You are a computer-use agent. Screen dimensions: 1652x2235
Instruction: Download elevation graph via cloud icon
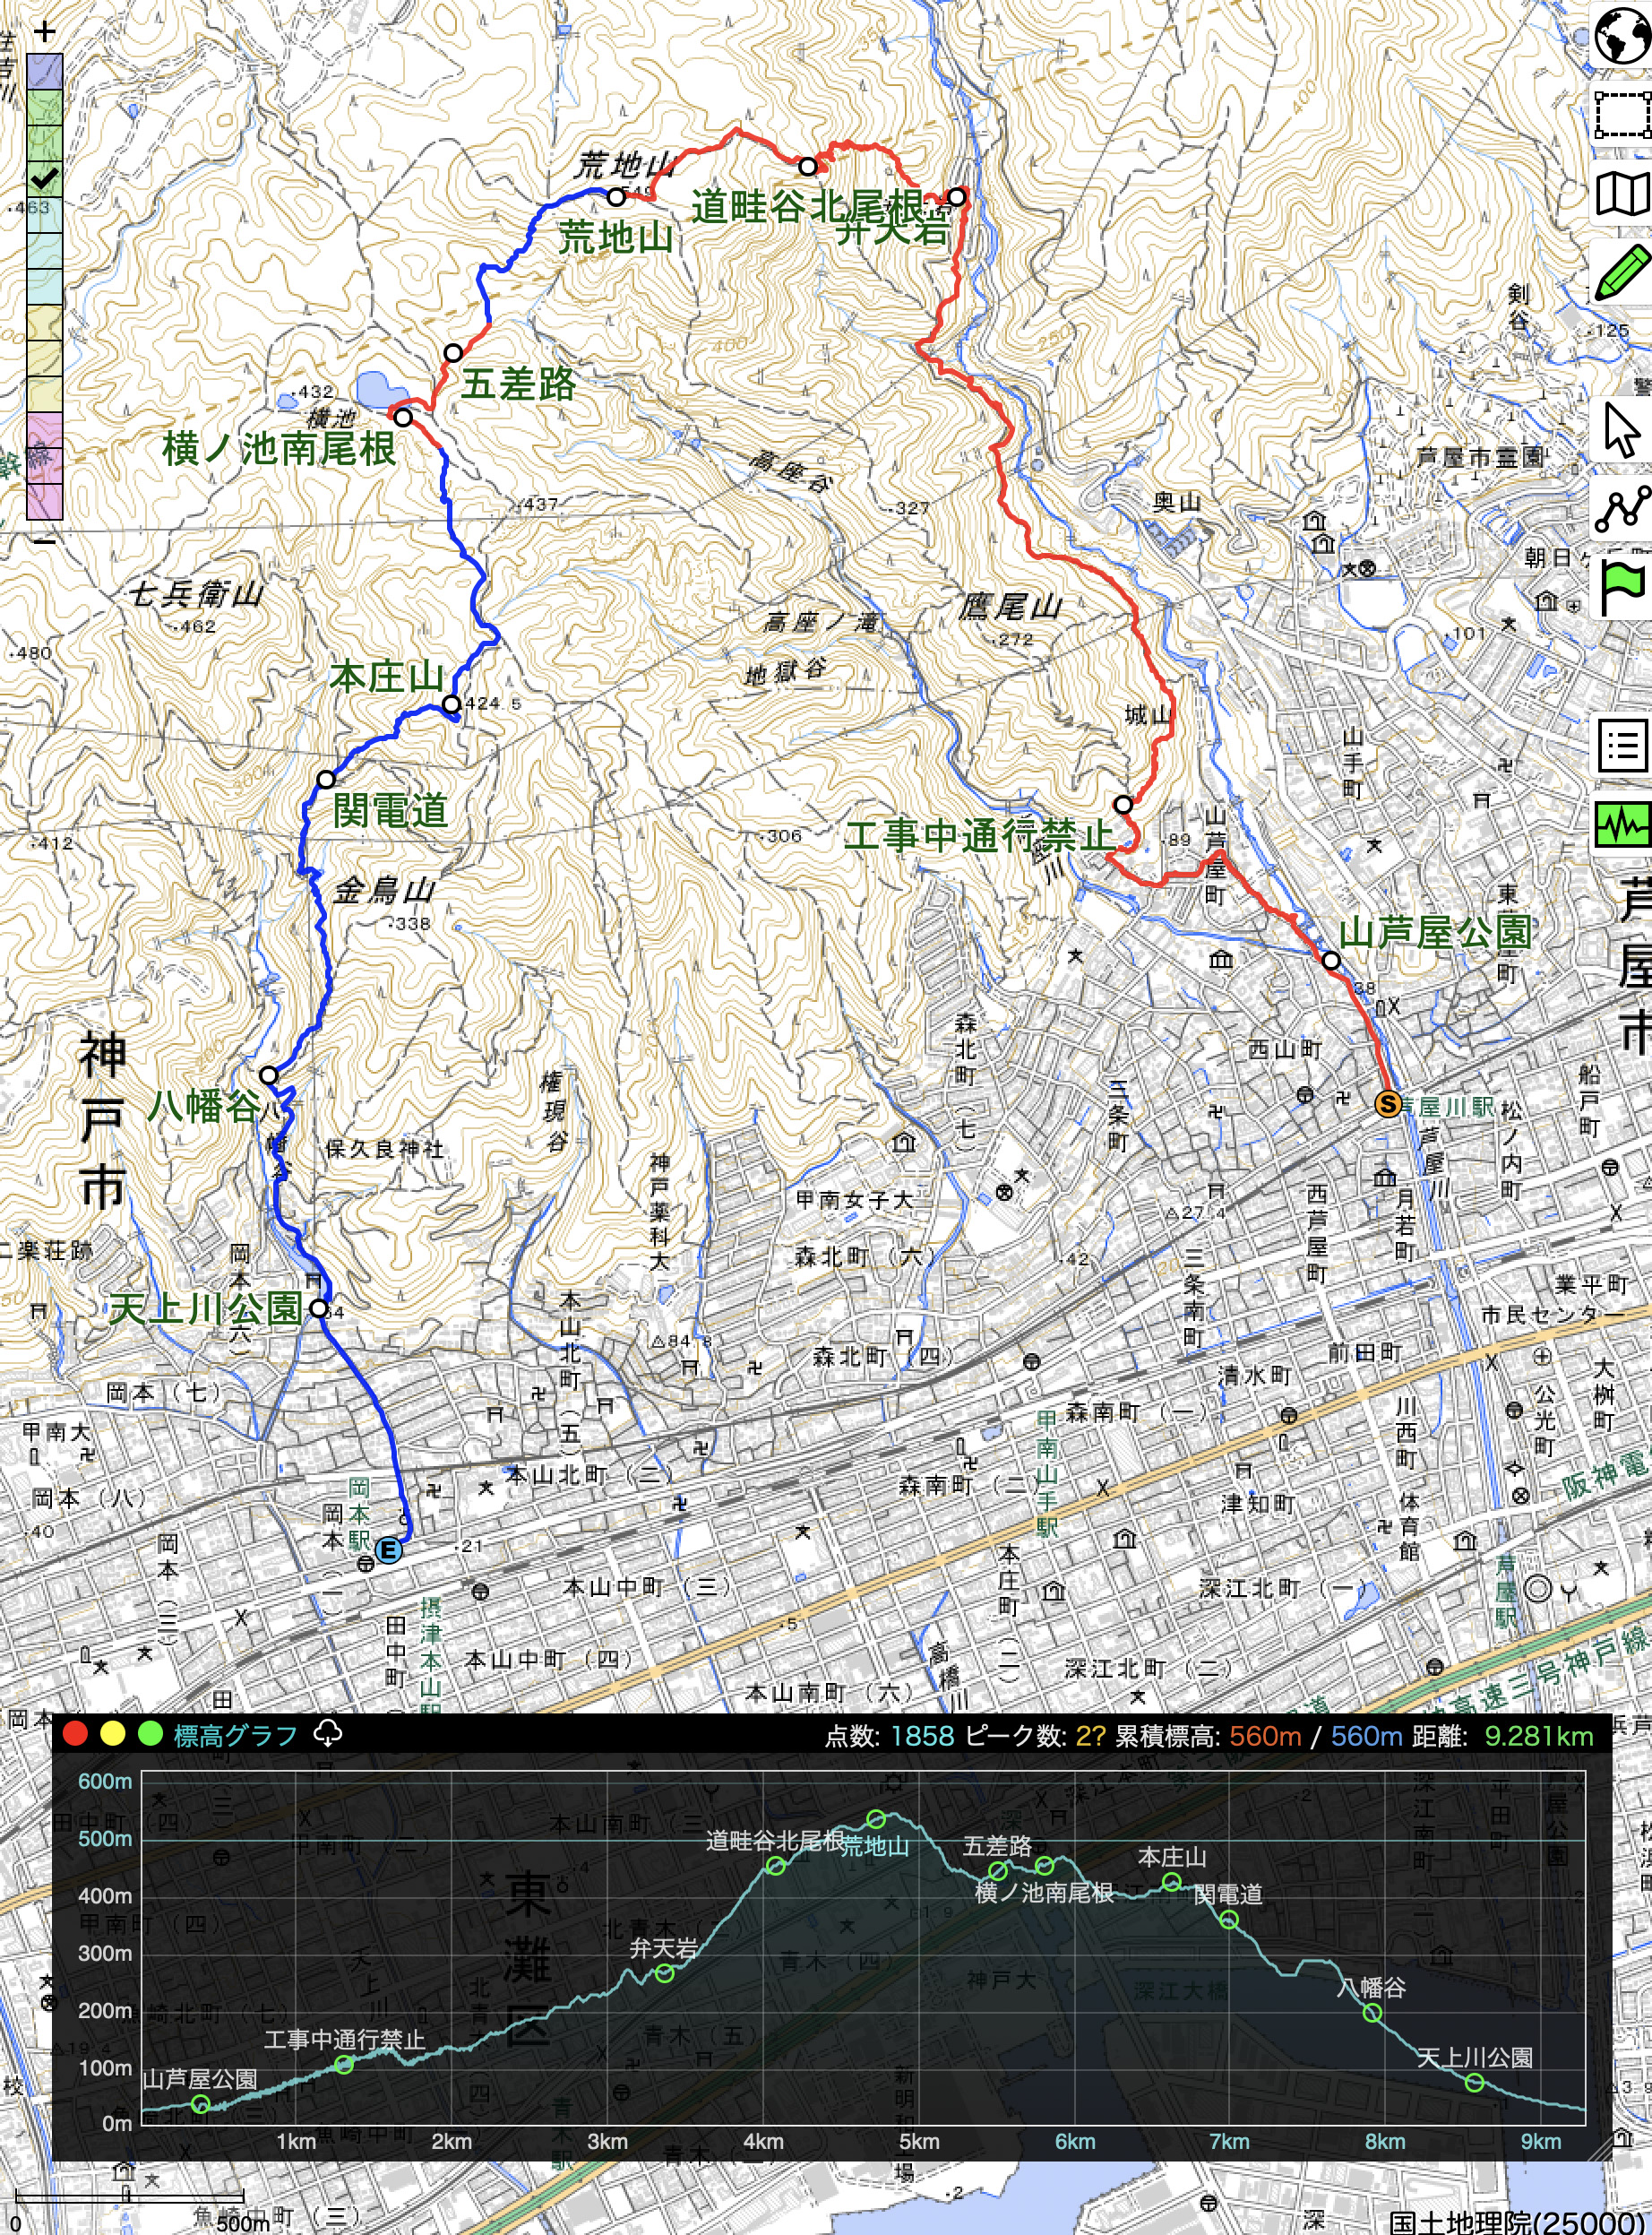click(327, 1734)
